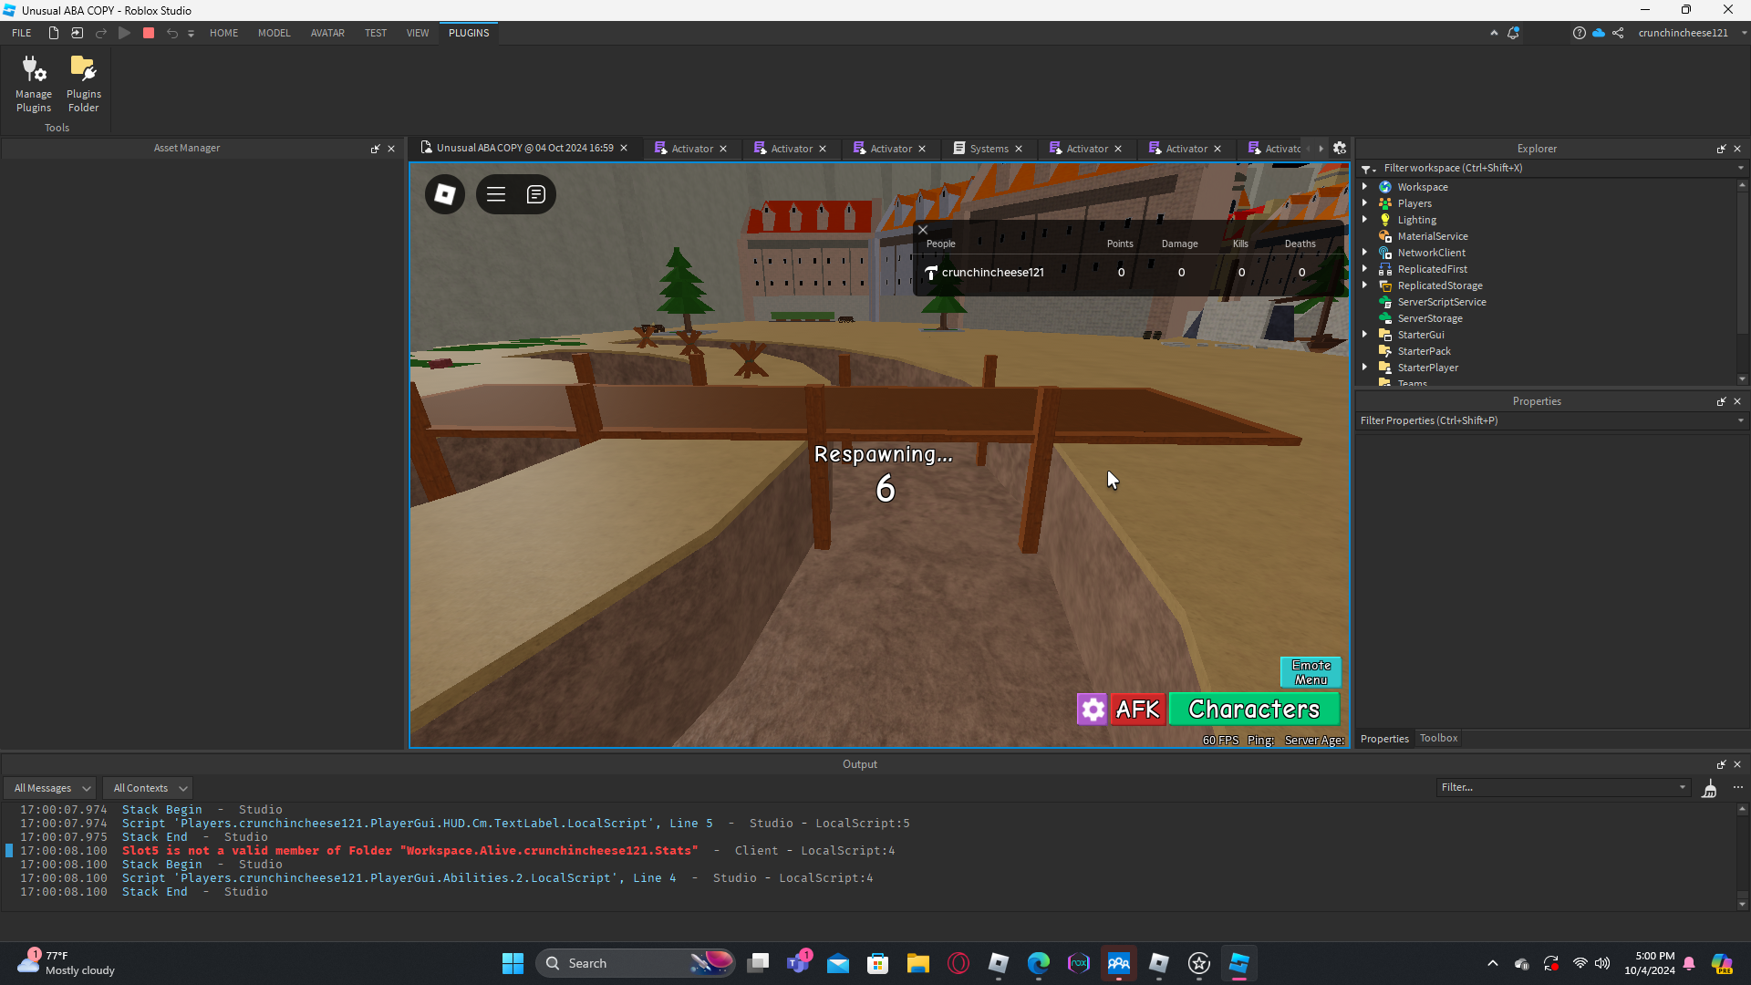This screenshot has width=1751, height=985.
Task: Switch to the MODEL ribbon tab
Action: 275,33
